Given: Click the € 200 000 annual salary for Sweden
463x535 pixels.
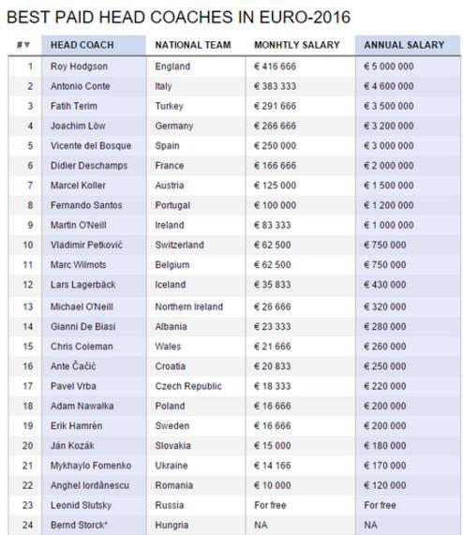Looking at the screenshot, I should tap(385, 425).
